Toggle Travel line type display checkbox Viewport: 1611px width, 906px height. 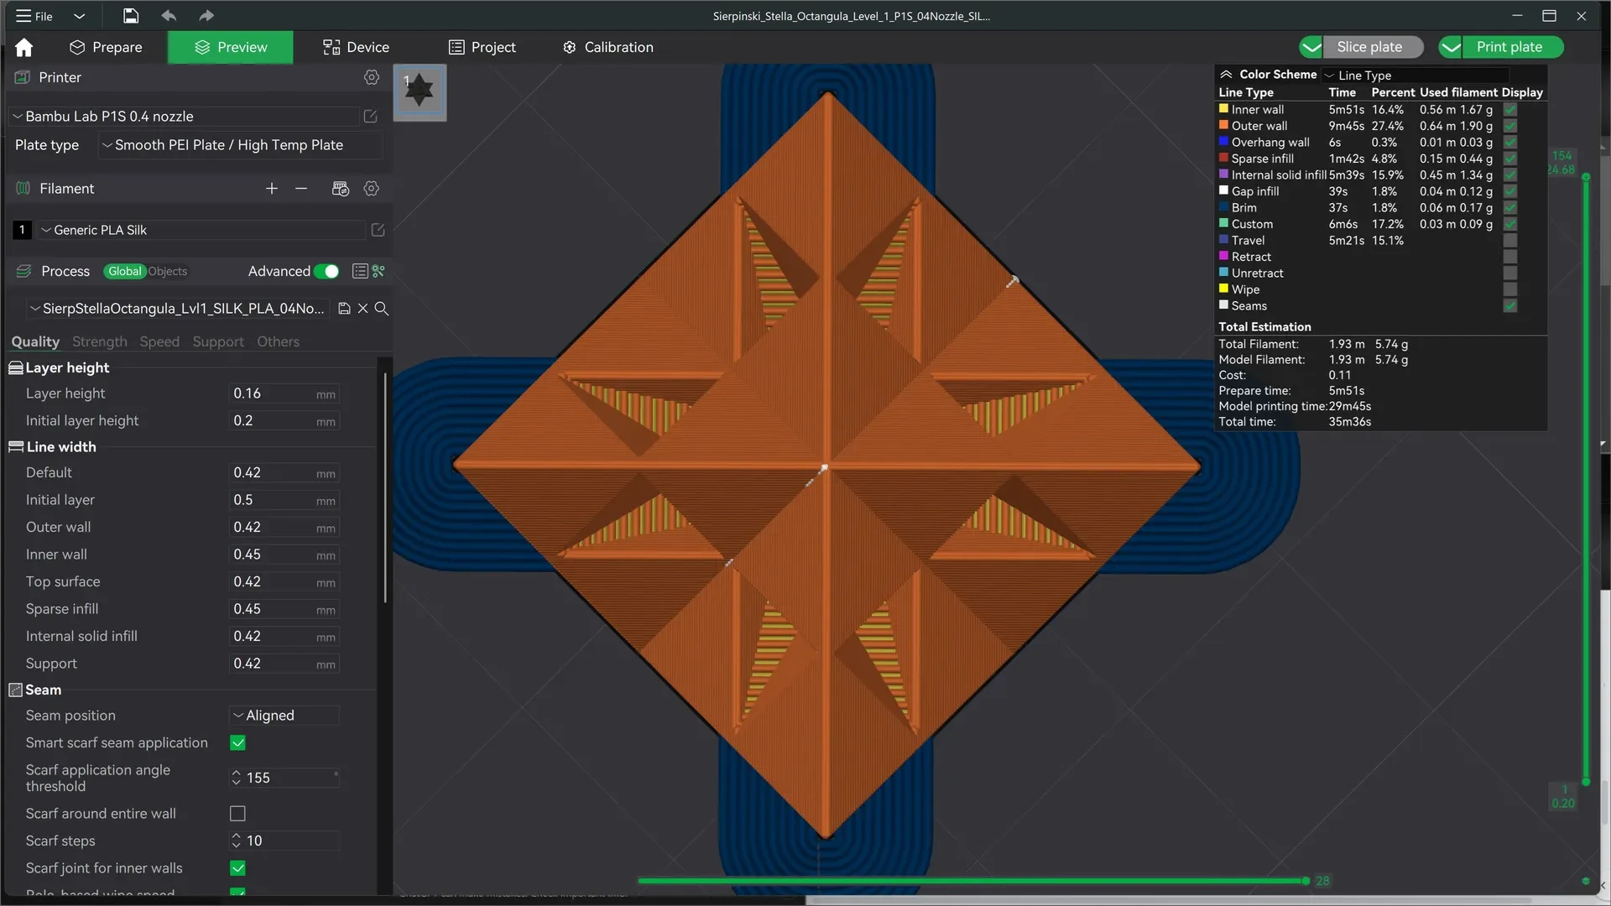[1510, 241]
